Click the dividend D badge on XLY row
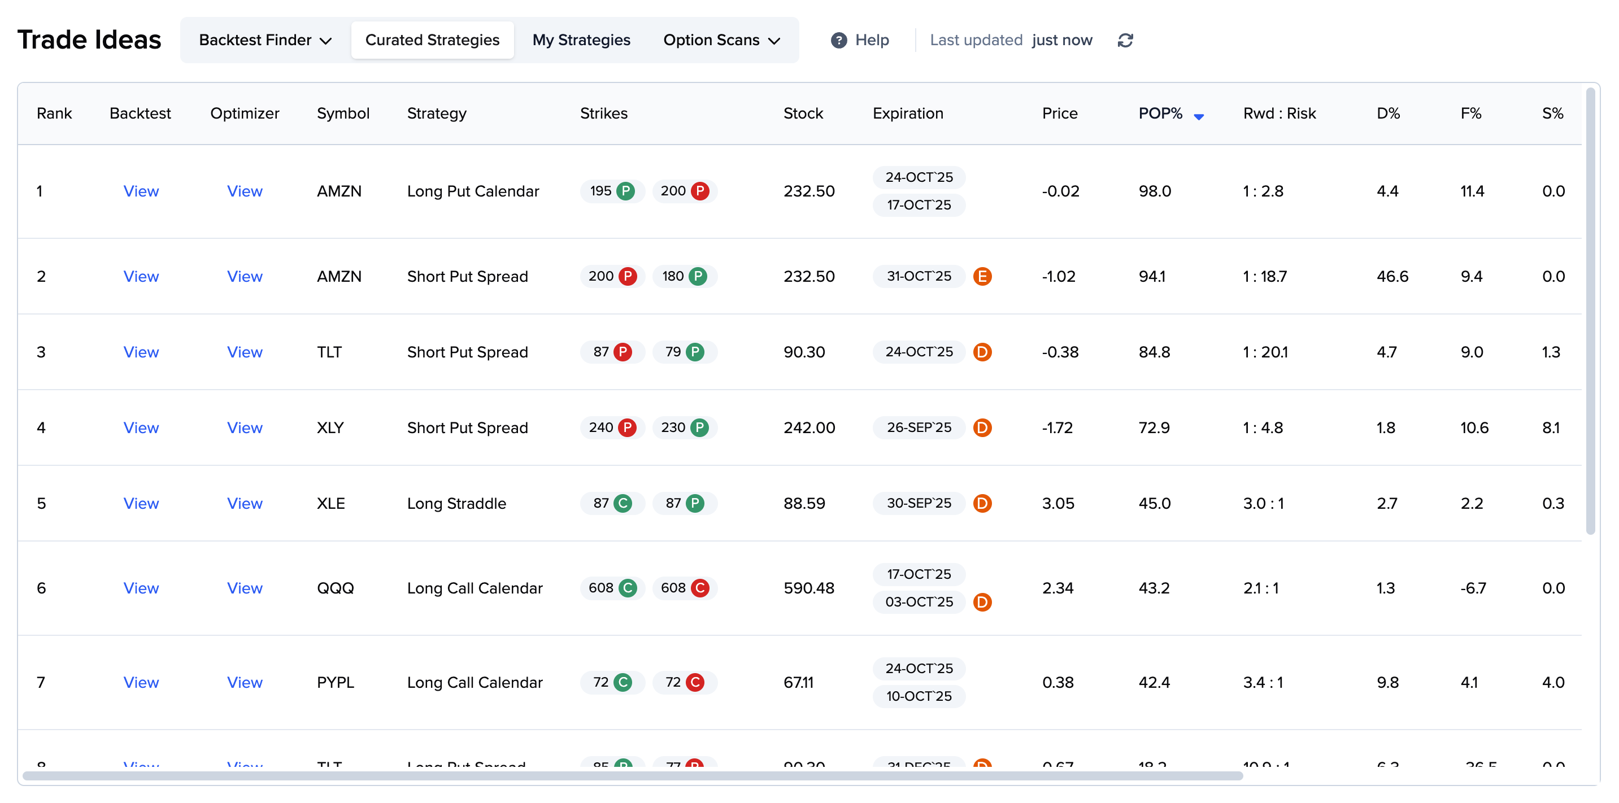The height and width of the screenshot is (803, 1619). tap(982, 428)
